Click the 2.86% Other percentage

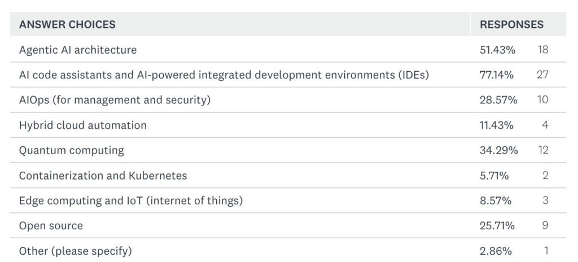coord(495,251)
